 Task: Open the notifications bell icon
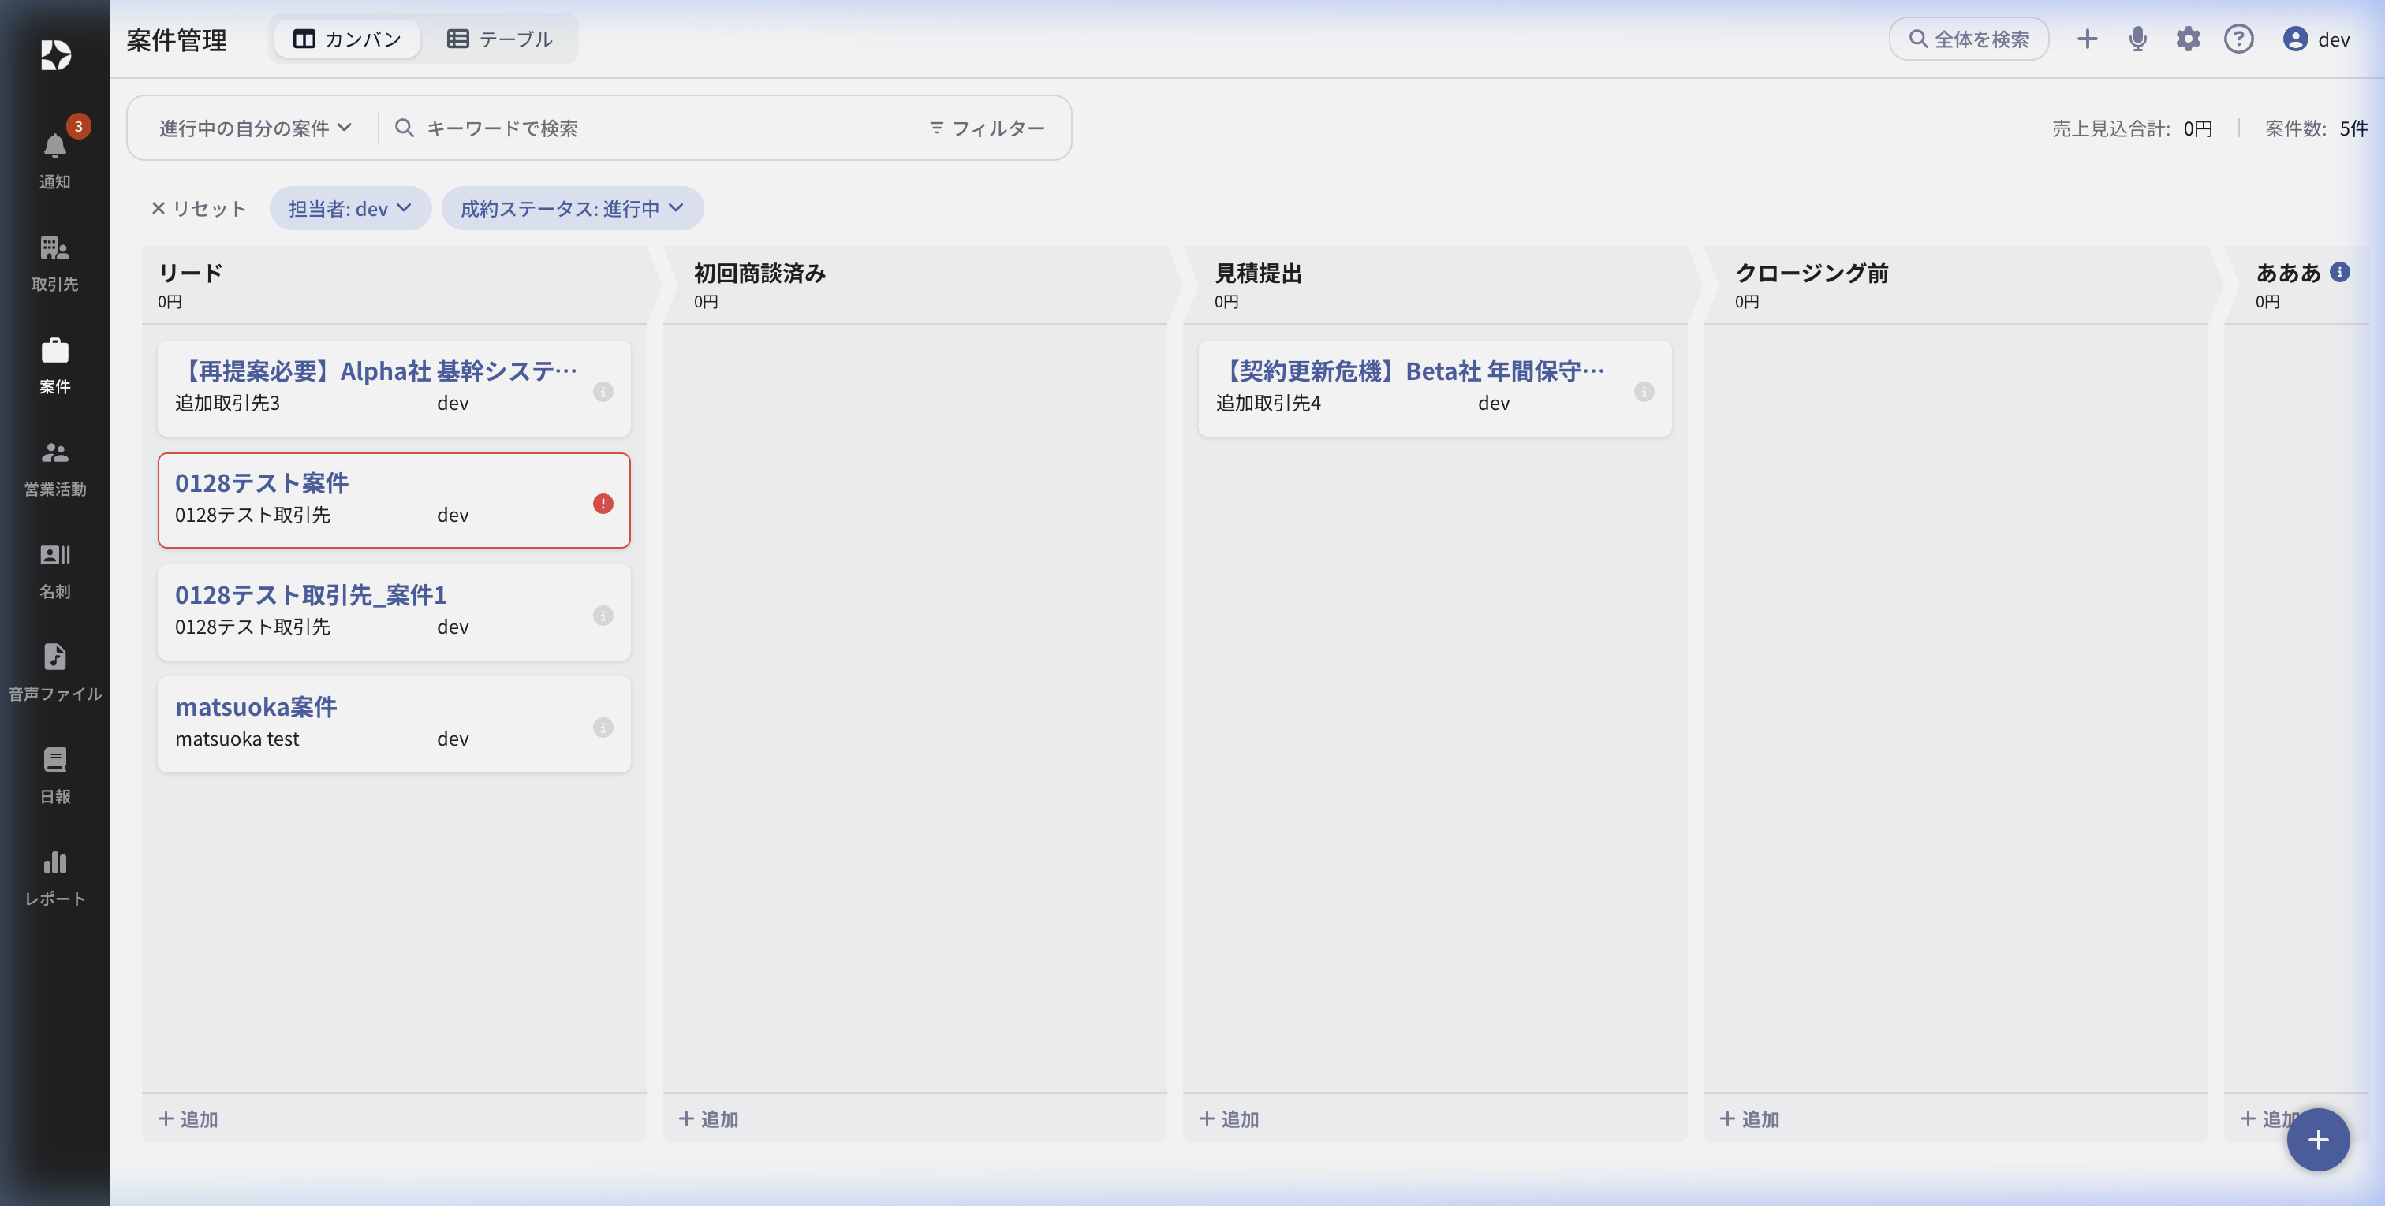coord(54,148)
